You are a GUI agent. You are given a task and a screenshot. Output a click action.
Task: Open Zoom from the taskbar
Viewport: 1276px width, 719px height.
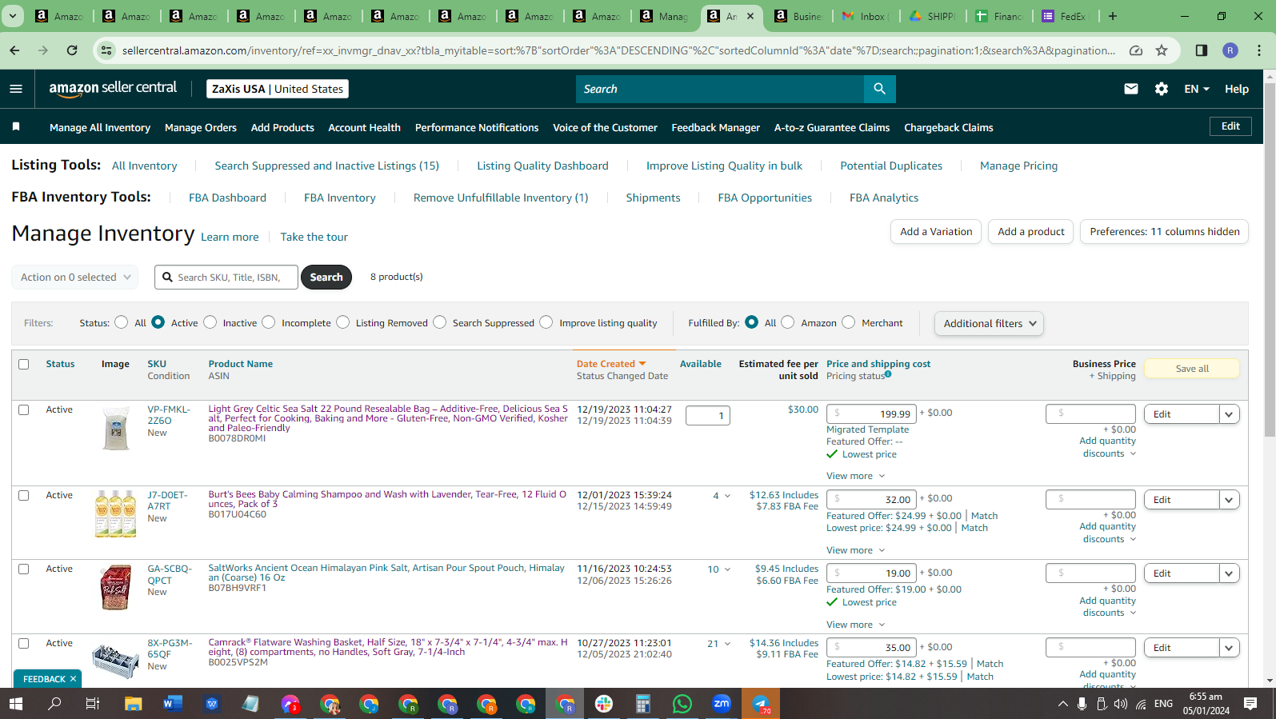[x=722, y=704]
